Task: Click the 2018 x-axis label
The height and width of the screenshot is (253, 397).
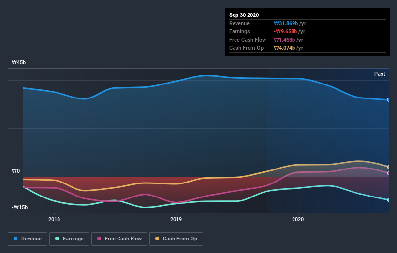Action: 54,219
